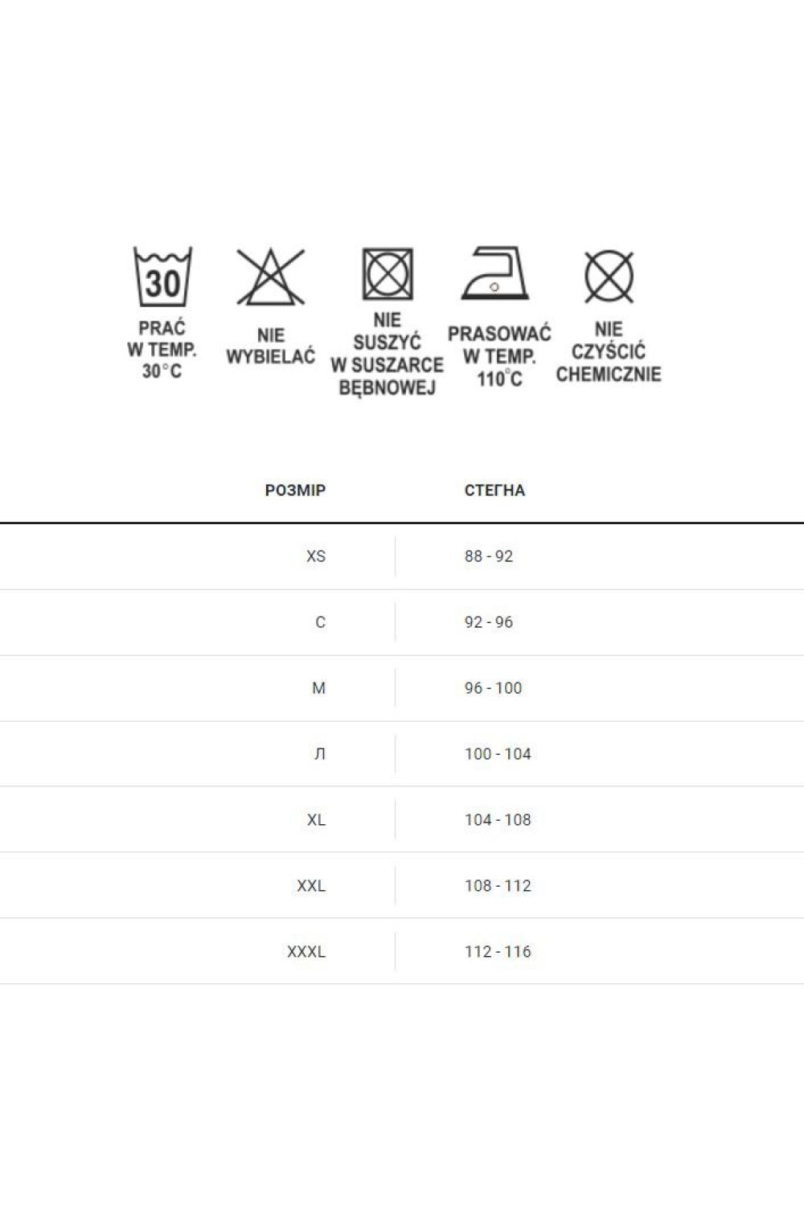Screen dimensions: 804x1206
Task: Click the PRASOWAĆ W TEMP. 110°C caption
Action: pos(499,356)
